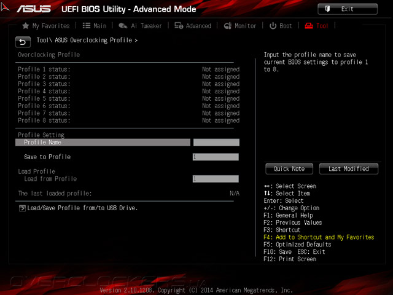The width and height of the screenshot is (393, 295).
Task: Select the Tool tab label
Action: (x=322, y=26)
